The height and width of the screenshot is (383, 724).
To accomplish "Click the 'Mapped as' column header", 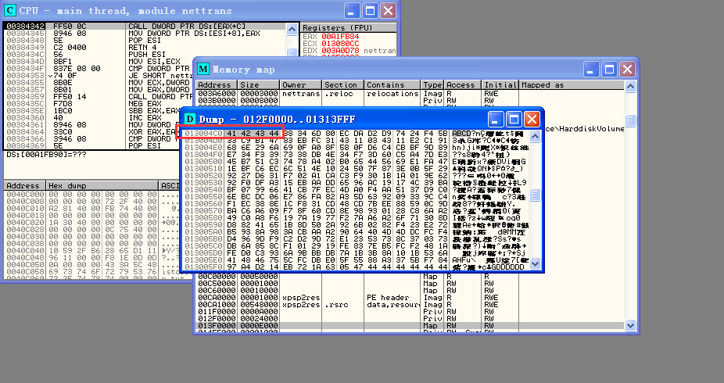I will coord(572,85).
